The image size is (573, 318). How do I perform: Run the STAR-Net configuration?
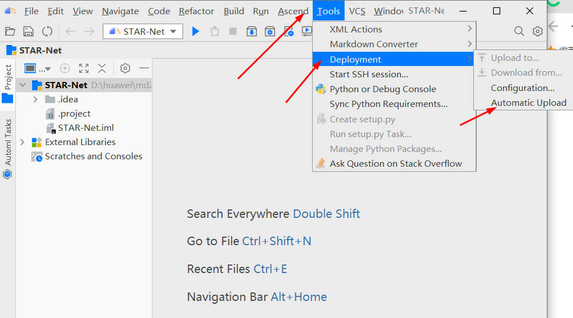tap(195, 32)
